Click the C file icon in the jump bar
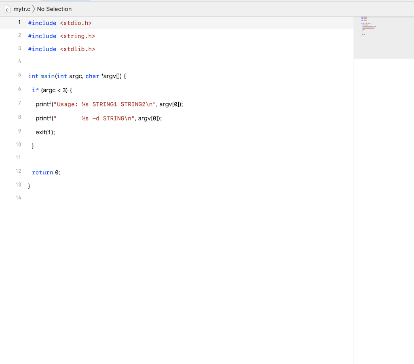Screen dimensions: 414x364 coord(7,8)
